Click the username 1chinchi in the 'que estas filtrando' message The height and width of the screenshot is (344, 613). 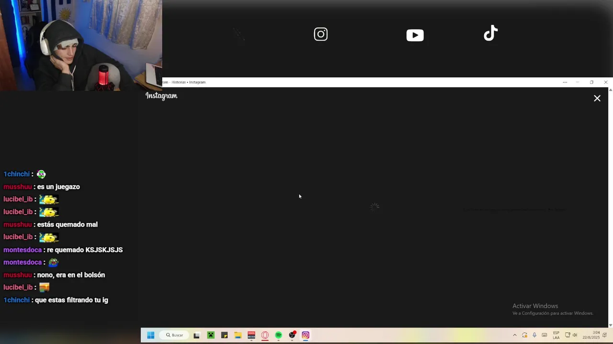[x=16, y=300]
